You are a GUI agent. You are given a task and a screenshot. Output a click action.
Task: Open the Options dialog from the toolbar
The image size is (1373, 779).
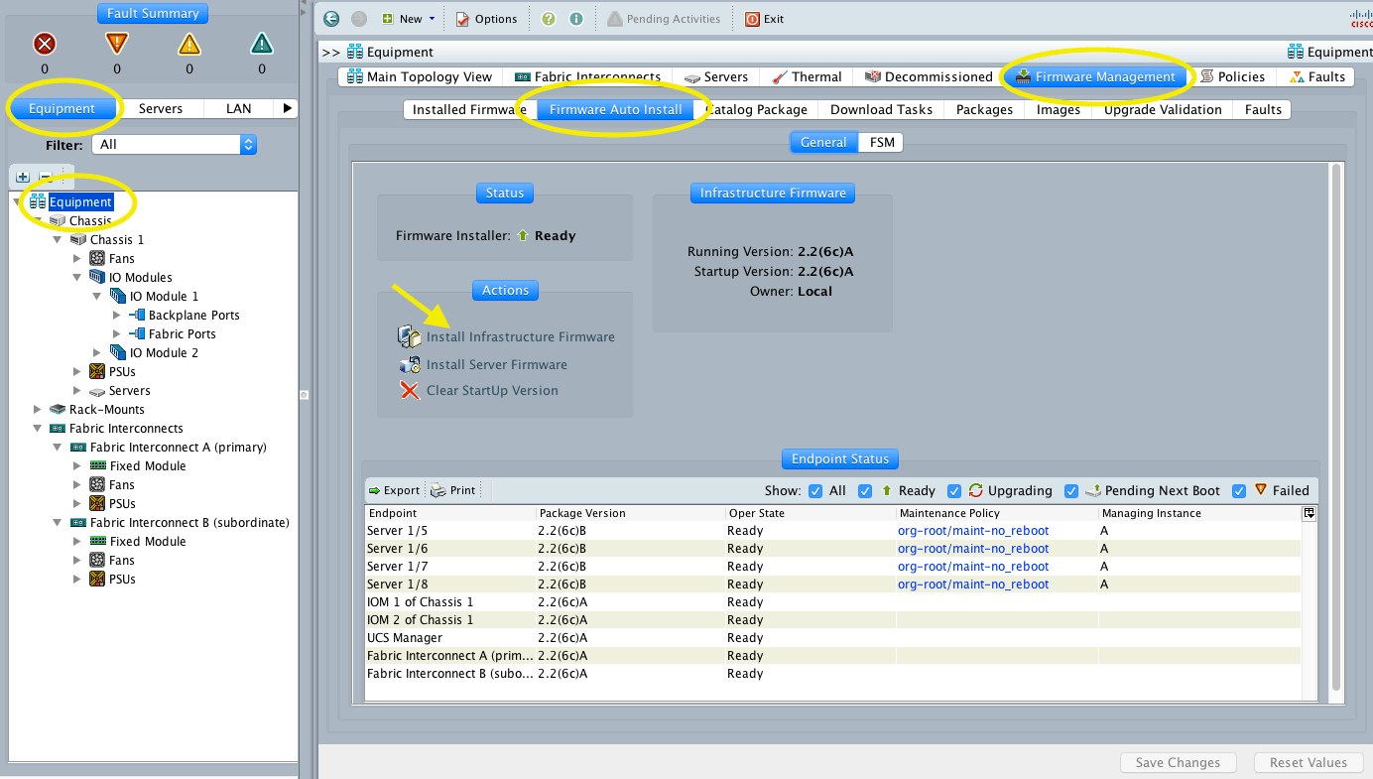pos(486,18)
